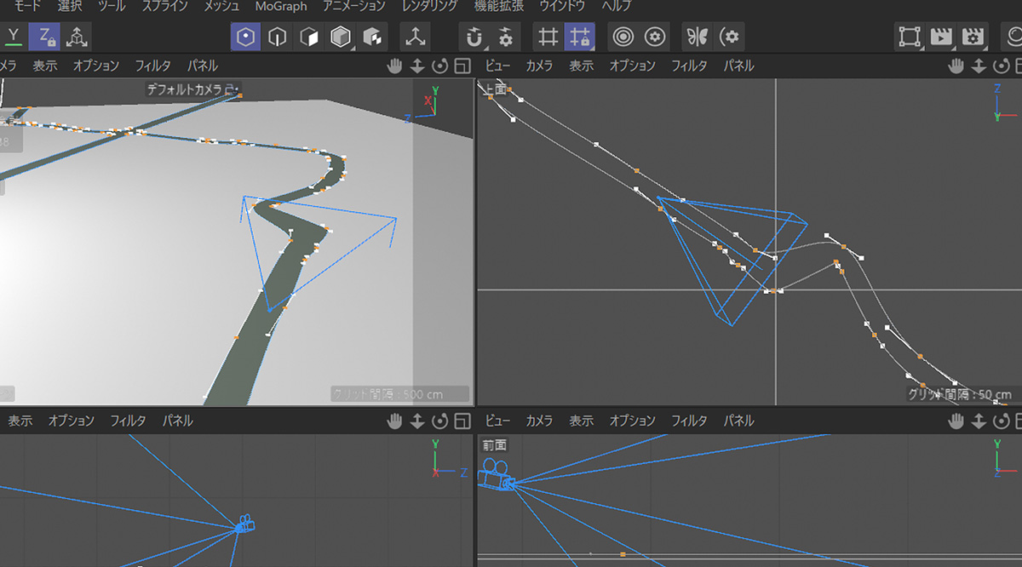Click the butterfly symmetry icon

coord(698,37)
